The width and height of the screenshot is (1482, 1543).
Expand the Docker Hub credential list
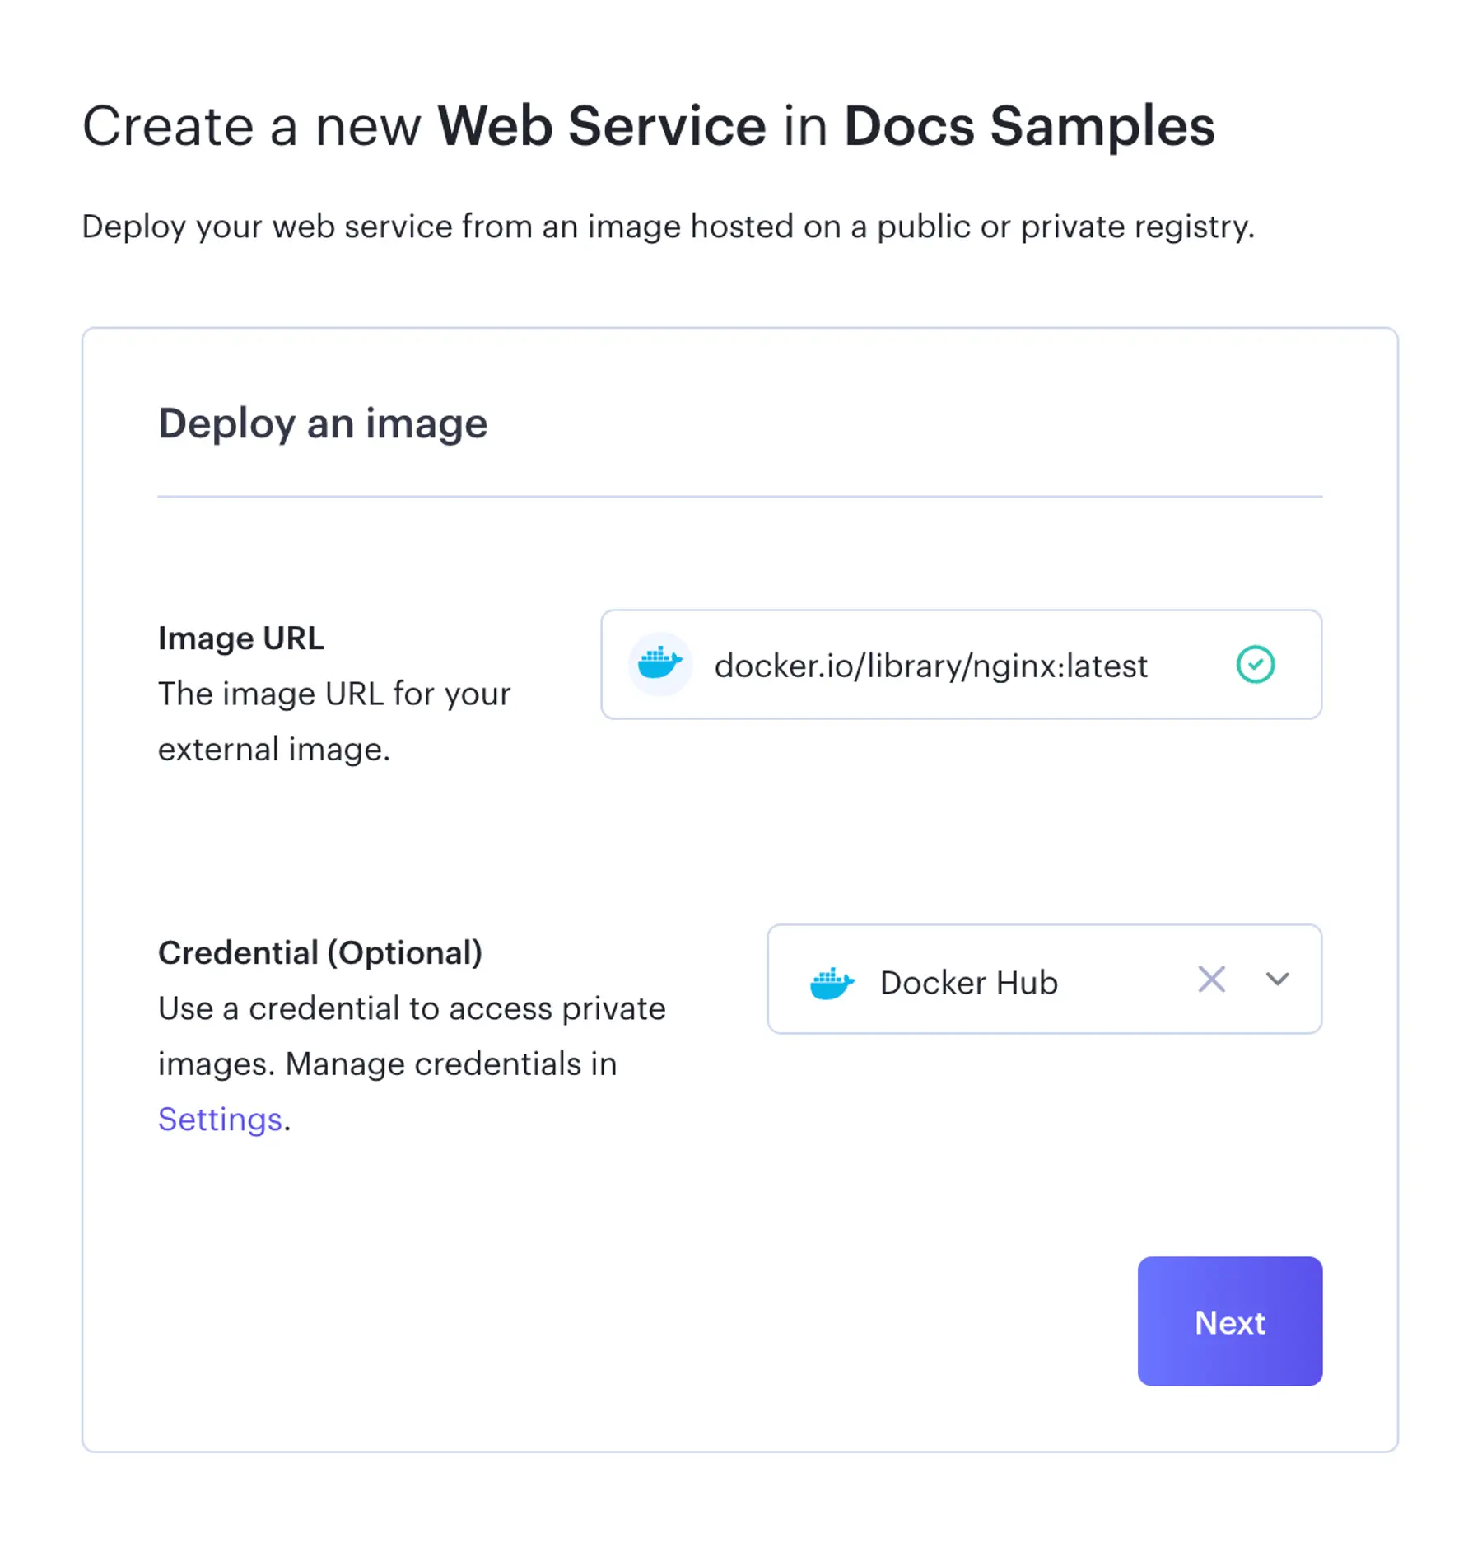tap(1278, 980)
